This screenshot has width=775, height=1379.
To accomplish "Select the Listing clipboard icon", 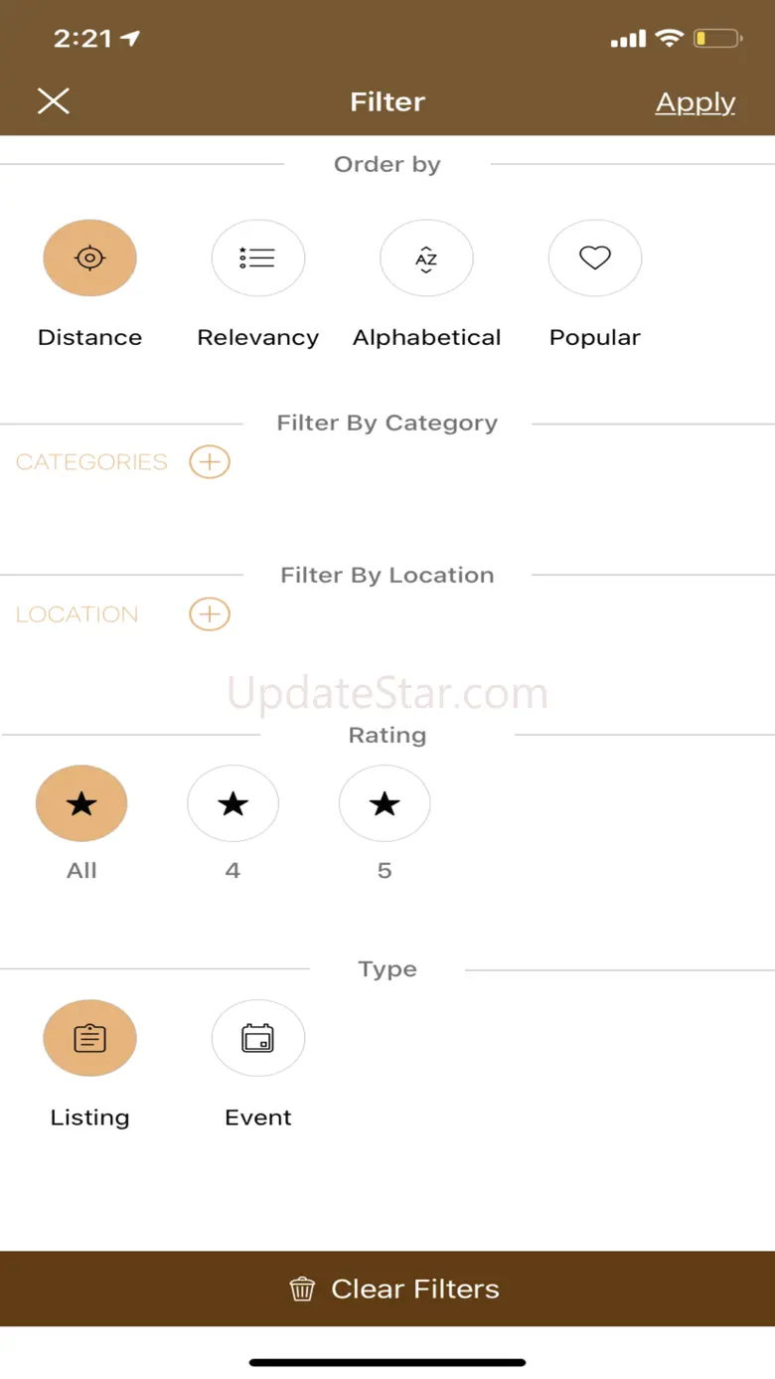I will pos(89,1039).
